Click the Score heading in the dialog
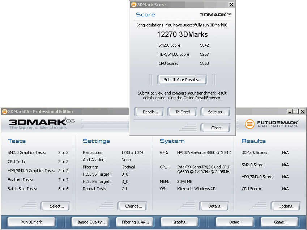307x230 pixels. [145, 14]
